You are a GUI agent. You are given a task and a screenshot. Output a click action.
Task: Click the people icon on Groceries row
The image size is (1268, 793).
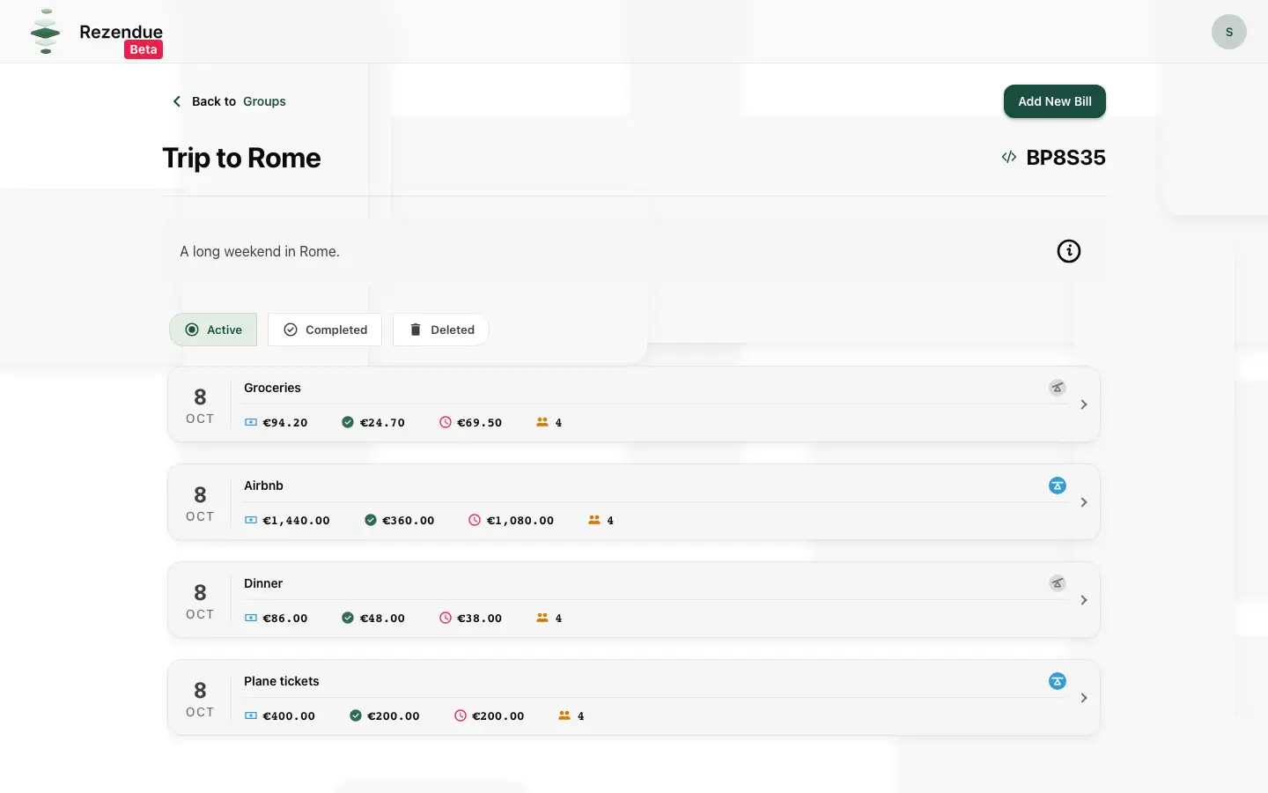pyautogui.click(x=542, y=423)
